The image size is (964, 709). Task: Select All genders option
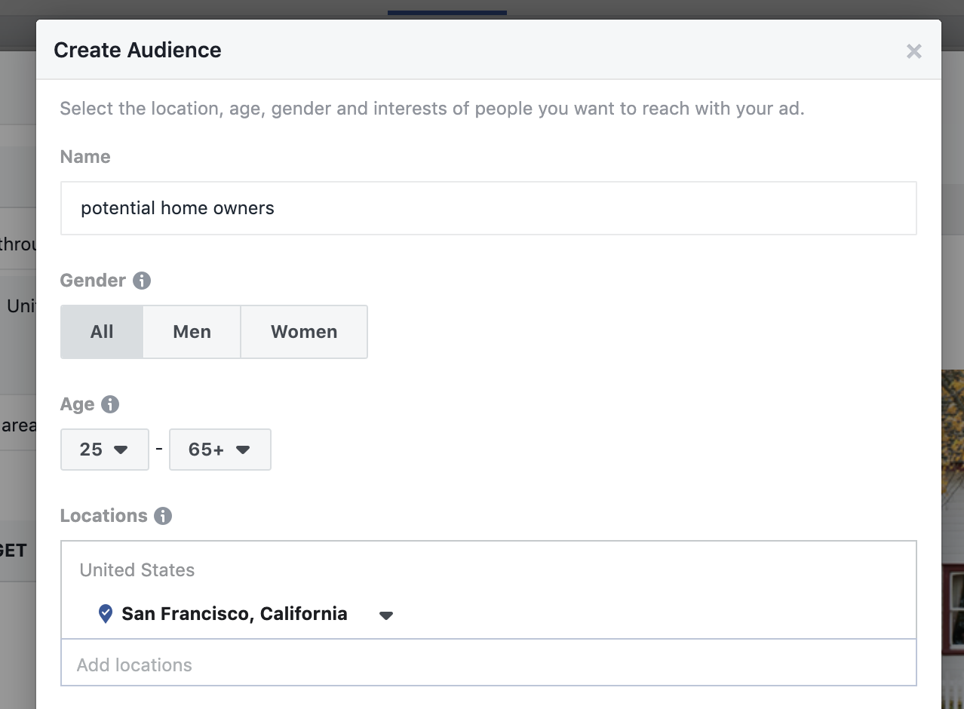[x=102, y=332]
